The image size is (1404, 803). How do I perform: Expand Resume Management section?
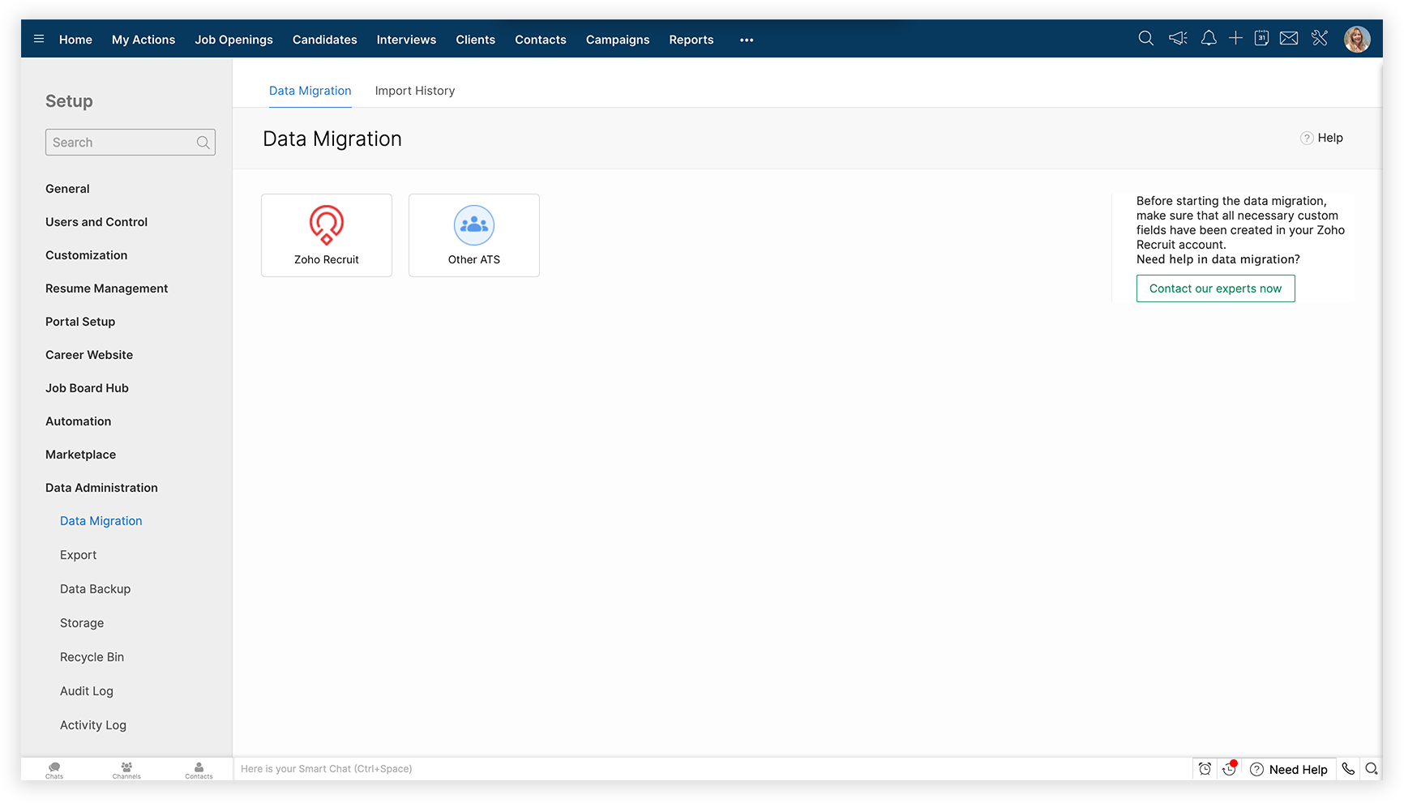(107, 288)
